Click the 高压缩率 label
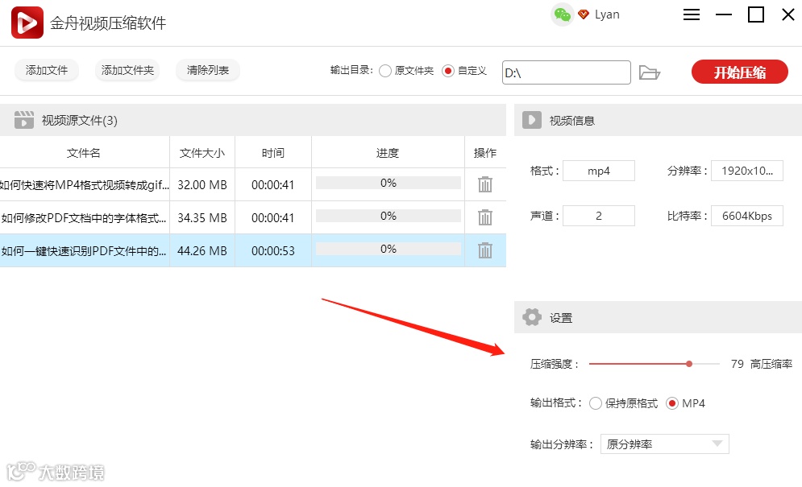The image size is (802, 487). point(771,364)
